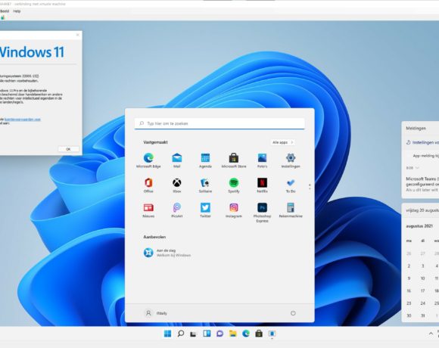This screenshot has height=348, width=439.
Task: Click the power button in Start menu
Action: (x=293, y=313)
